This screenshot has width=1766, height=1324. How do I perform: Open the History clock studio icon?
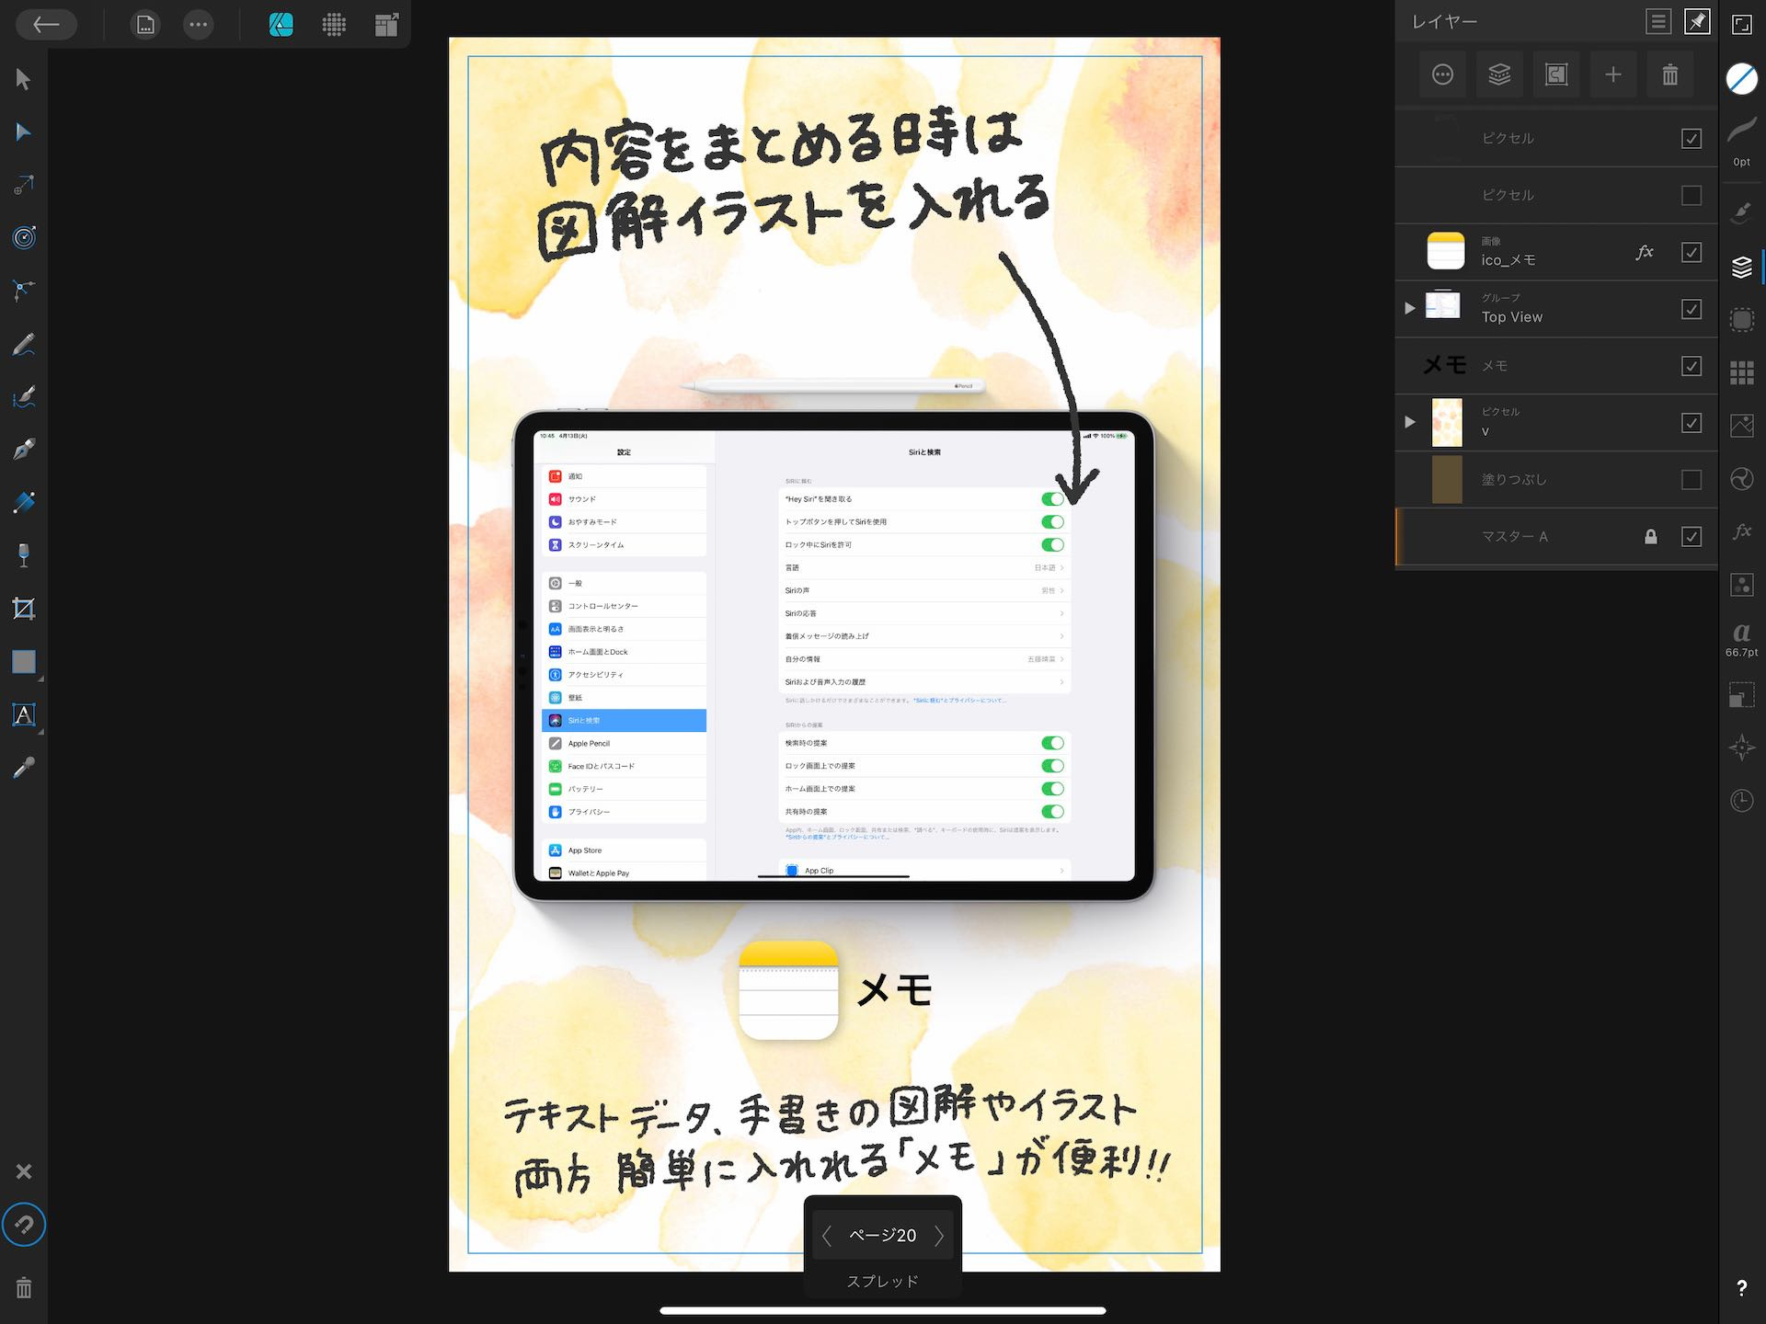click(1741, 801)
